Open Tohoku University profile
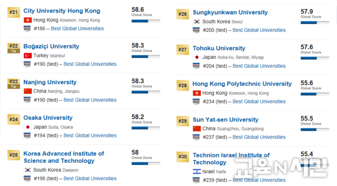 [219, 48]
